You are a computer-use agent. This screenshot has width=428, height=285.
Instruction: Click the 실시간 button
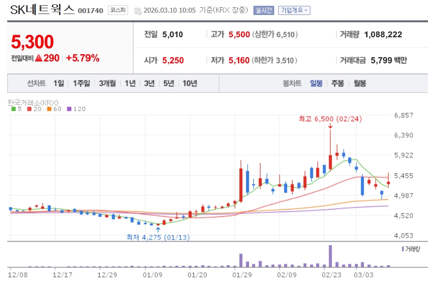pyautogui.click(x=264, y=10)
